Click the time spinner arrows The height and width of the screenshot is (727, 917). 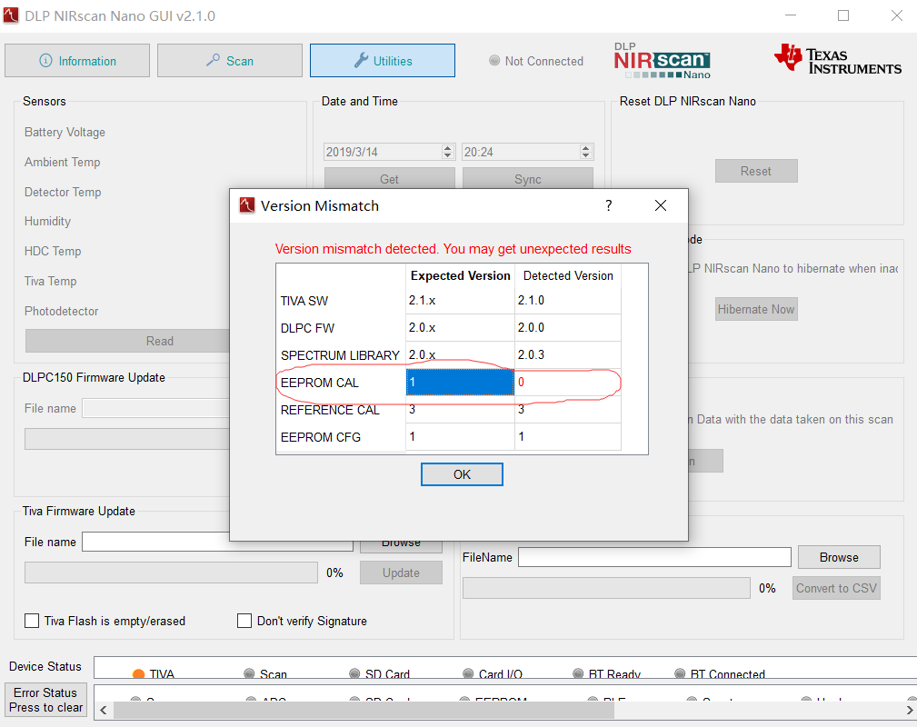tap(586, 152)
